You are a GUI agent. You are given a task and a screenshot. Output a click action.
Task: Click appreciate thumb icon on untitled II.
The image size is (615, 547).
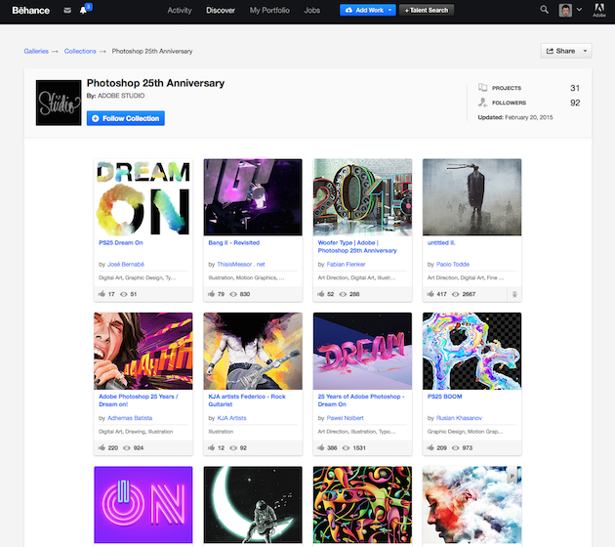point(430,294)
